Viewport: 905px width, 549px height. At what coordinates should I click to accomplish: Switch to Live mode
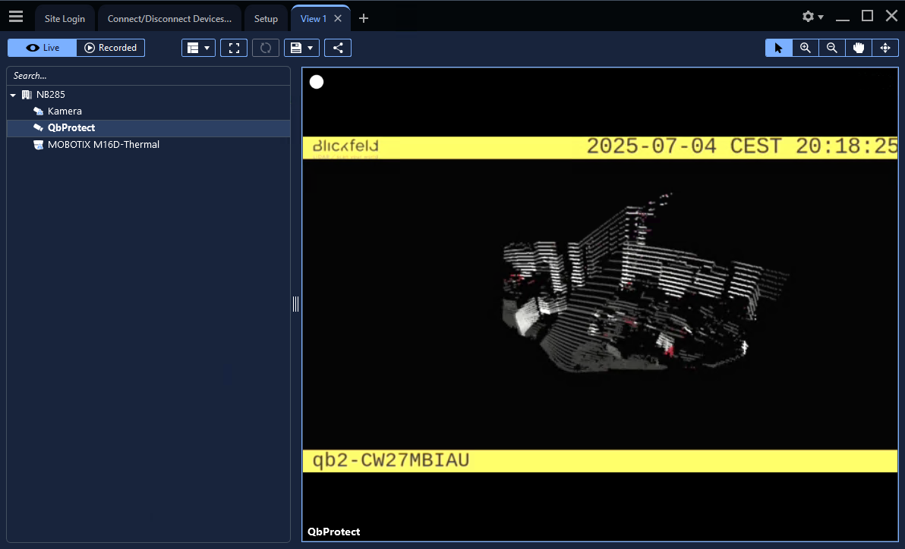click(x=43, y=48)
